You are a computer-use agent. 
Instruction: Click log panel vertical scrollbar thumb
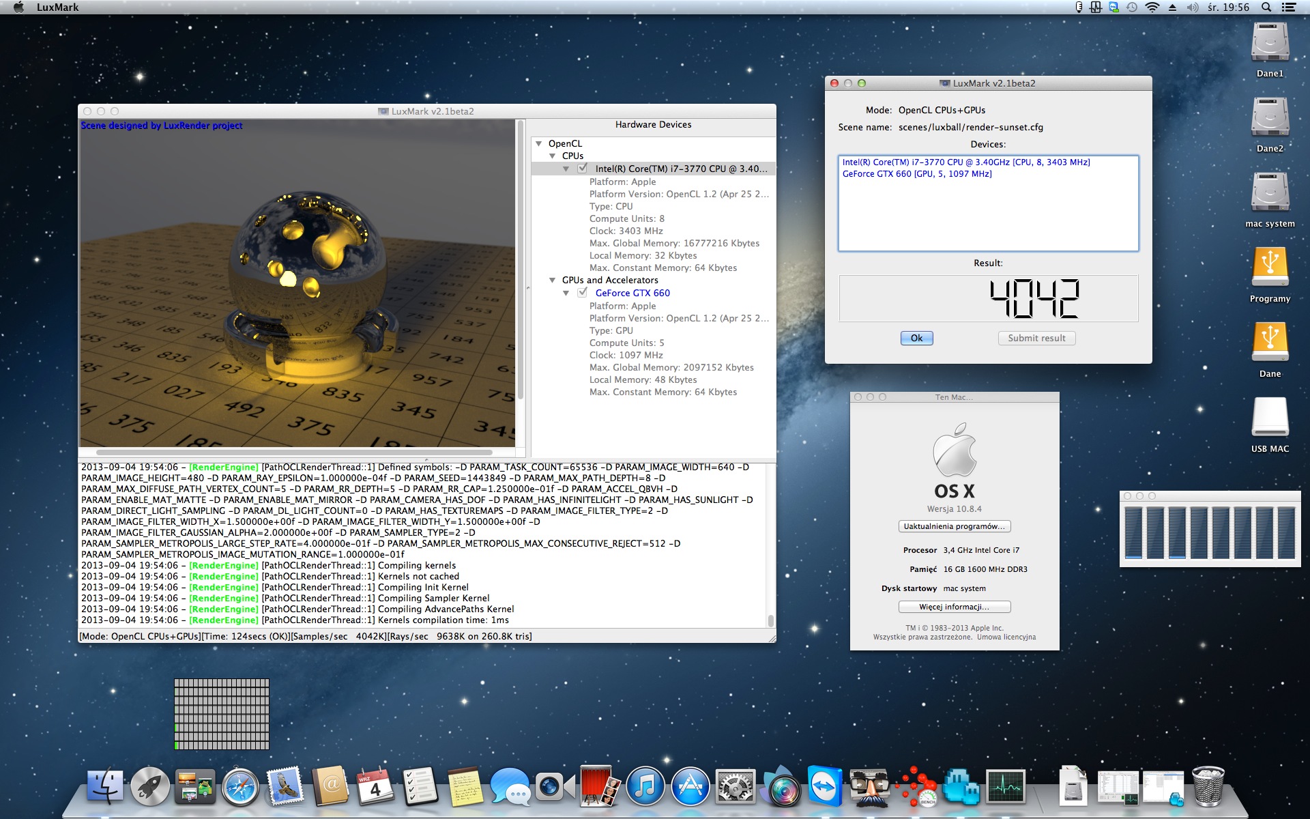770,620
